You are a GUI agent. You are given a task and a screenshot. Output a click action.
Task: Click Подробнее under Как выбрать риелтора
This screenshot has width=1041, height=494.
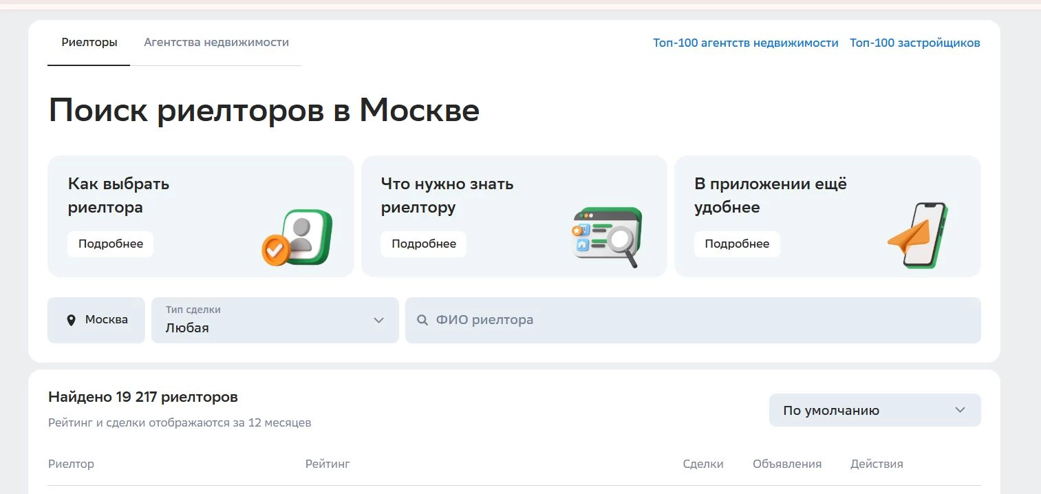[x=110, y=244]
